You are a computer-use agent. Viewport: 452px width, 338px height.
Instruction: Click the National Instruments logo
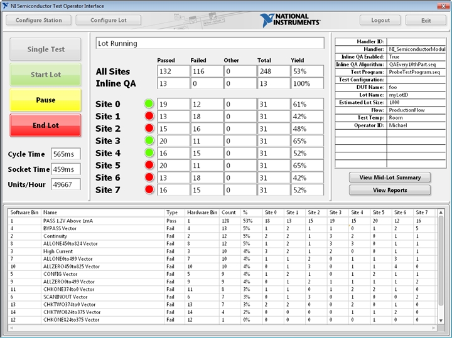(x=289, y=20)
